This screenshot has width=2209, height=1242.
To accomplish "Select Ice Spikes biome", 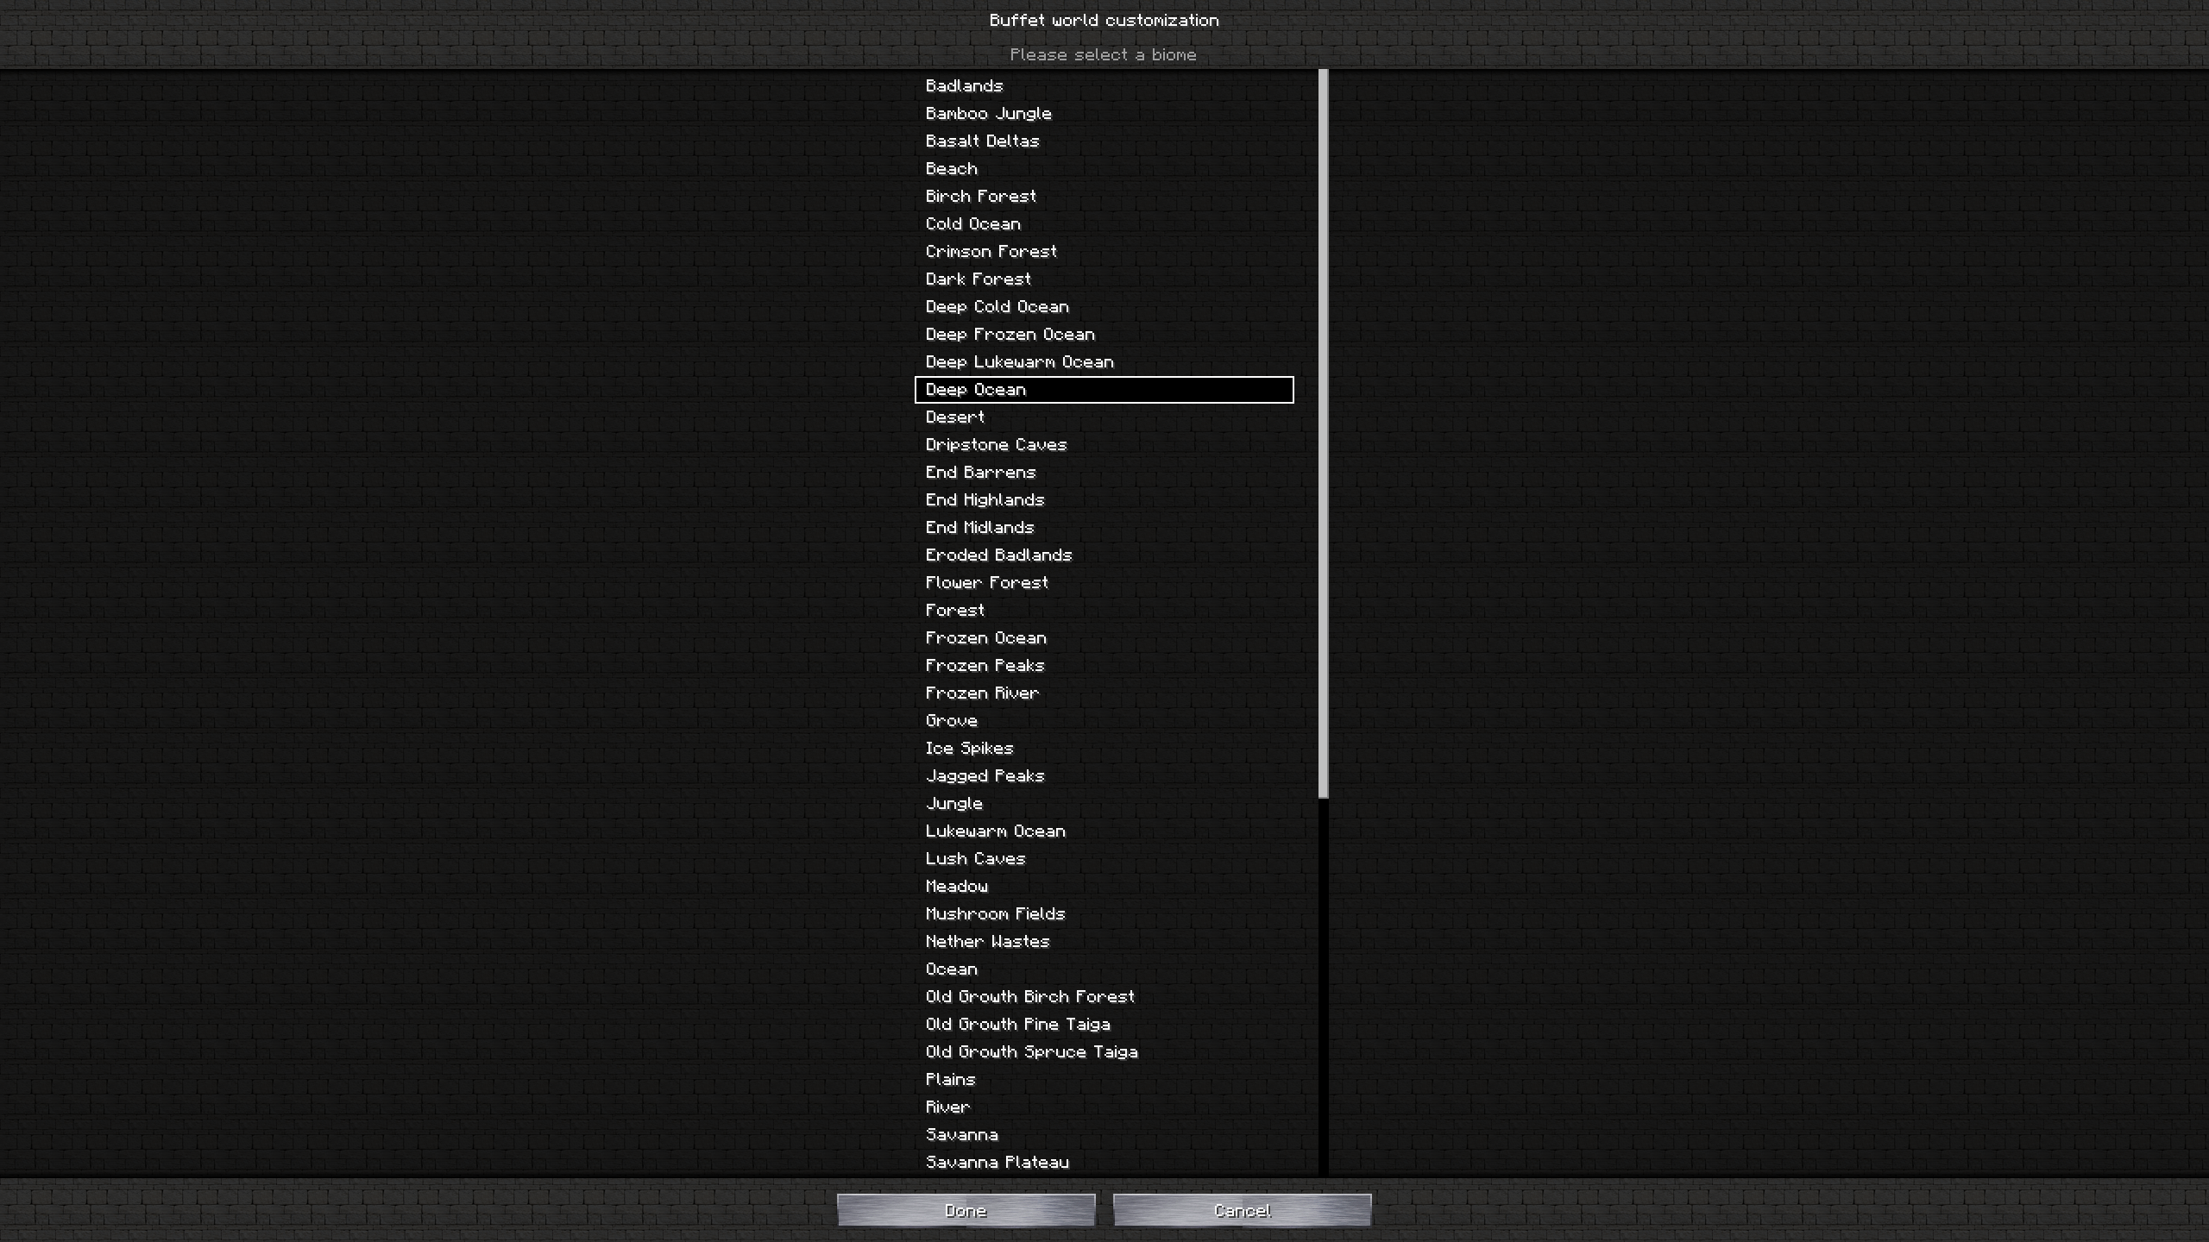I will click(1104, 749).
